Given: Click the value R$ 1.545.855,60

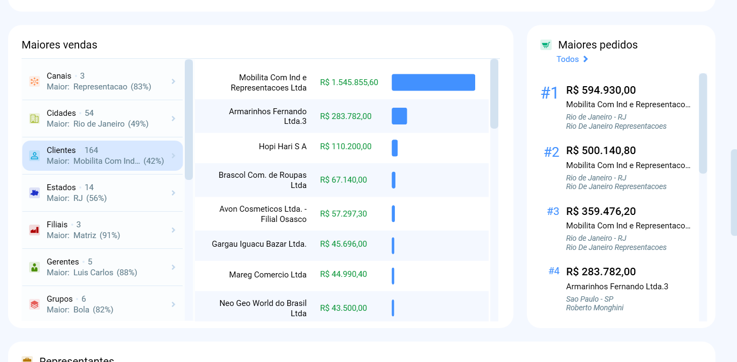Looking at the screenshot, I should (x=349, y=82).
